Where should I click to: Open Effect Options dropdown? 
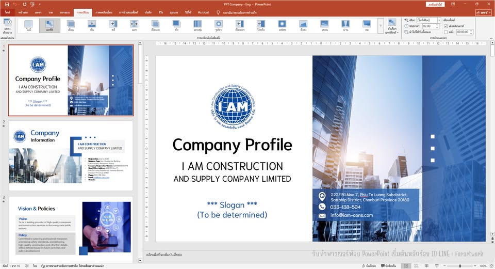pyautogui.click(x=392, y=26)
